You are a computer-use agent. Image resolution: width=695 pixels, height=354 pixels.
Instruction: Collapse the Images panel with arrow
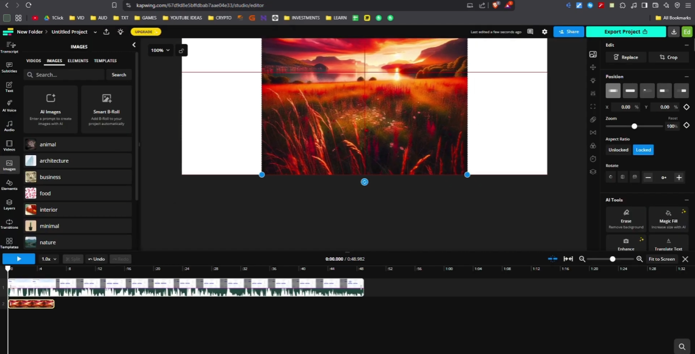pos(134,45)
